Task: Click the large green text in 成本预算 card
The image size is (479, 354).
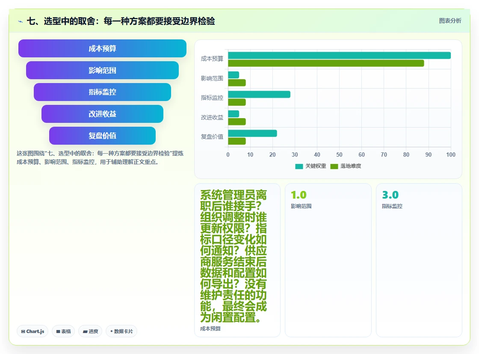Action: tap(234, 256)
